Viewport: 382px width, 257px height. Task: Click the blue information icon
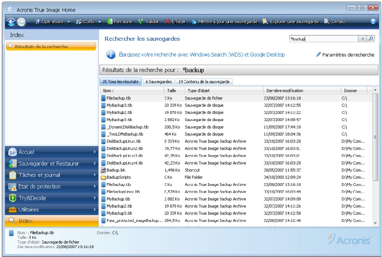111,54
